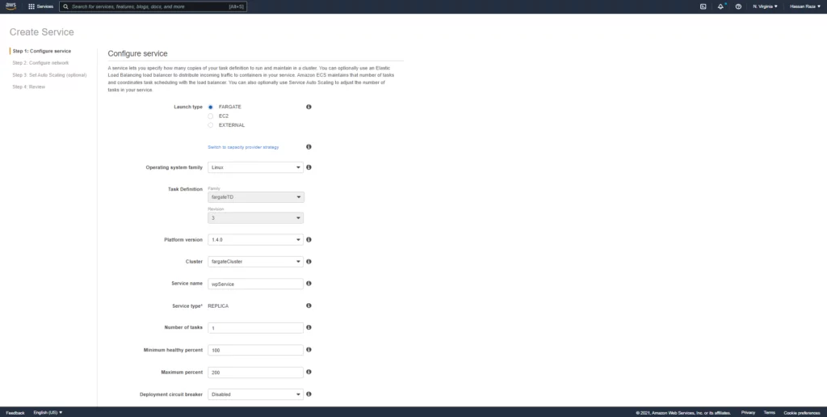827x417 pixels.
Task: Show info for capacity provider strategy
Action: tap(309, 147)
